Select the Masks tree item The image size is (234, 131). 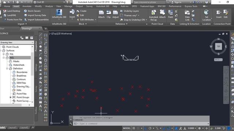(16, 61)
